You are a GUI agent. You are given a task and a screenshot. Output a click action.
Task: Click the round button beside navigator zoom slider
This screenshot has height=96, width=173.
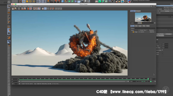pos(155,23)
